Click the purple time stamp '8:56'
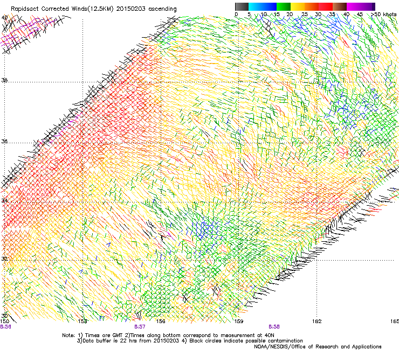The width and height of the screenshot is (399, 350). coord(5,327)
